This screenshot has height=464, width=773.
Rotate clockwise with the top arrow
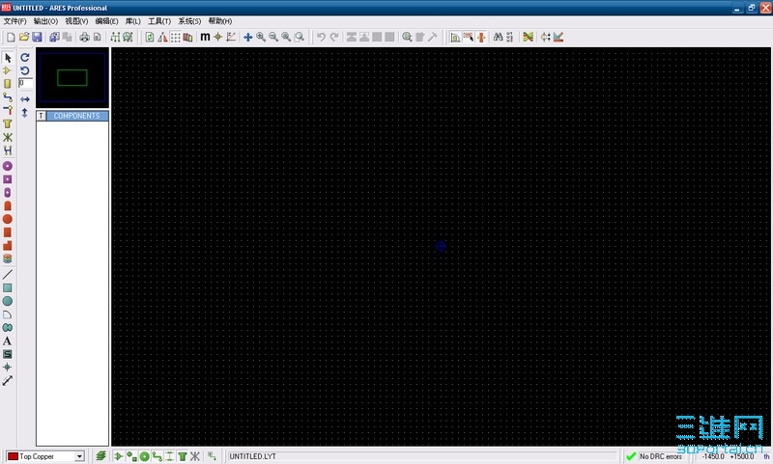pyautogui.click(x=25, y=58)
